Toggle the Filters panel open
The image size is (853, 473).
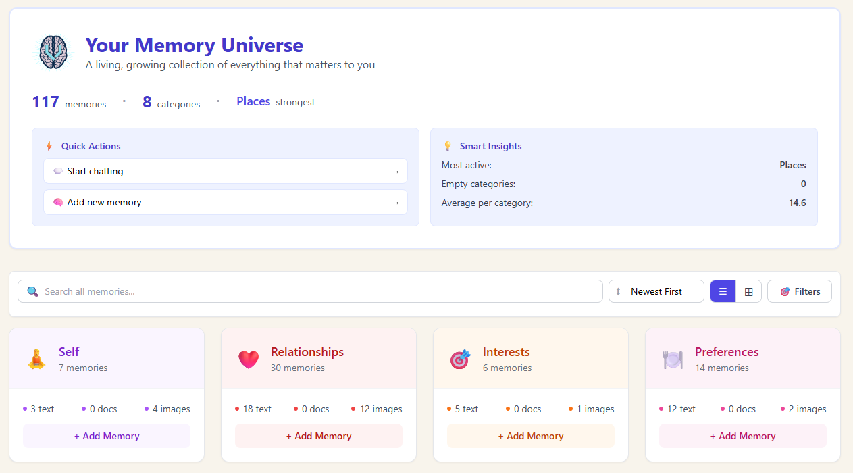pyautogui.click(x=799, y=291)
